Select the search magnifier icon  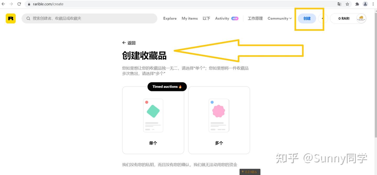[28, 18]
